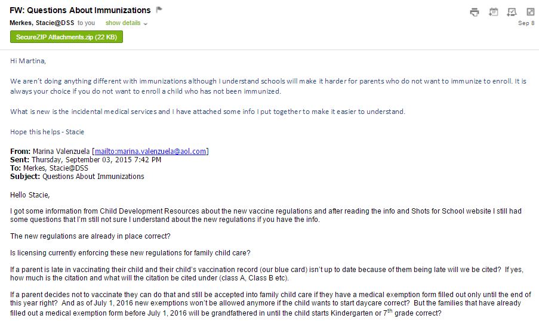This screenshot has width=539, height=321.
Task: Download SecureZIP Attachments.zip file
Action: 66,37
